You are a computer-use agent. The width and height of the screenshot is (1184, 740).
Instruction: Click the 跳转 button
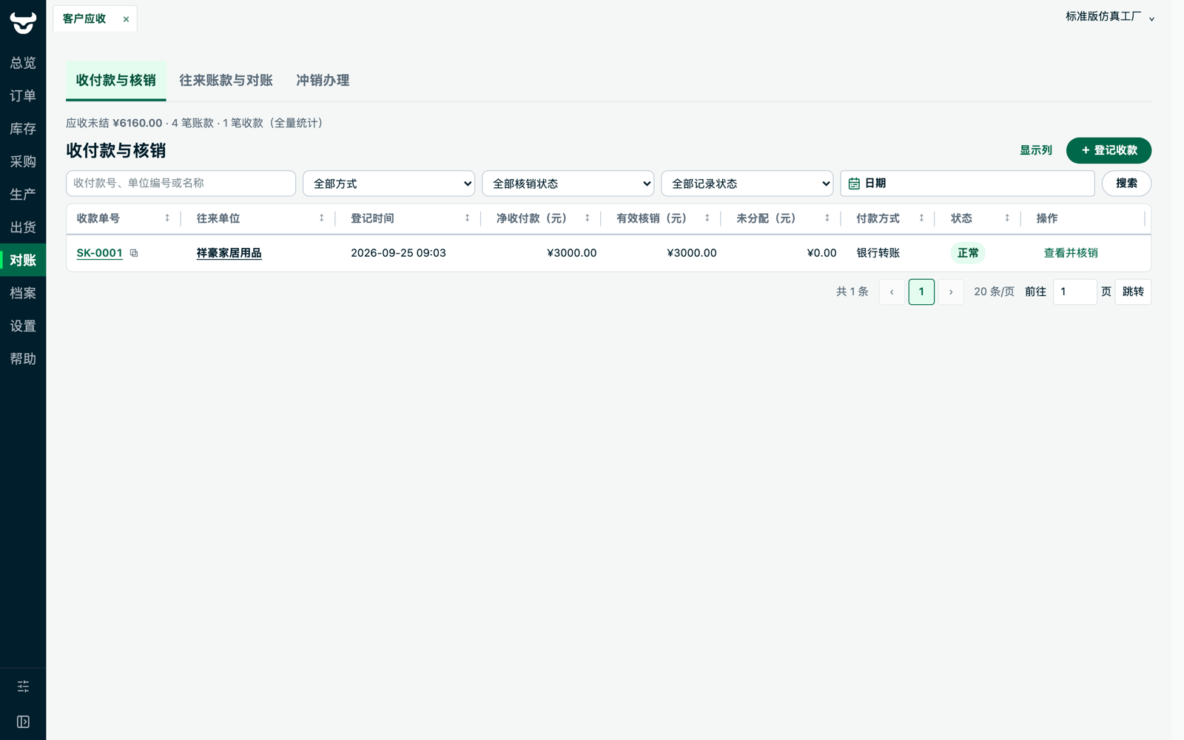[1133, 292]
